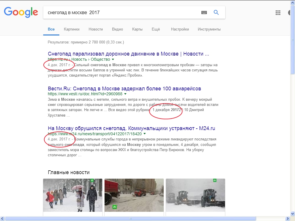This screenshot has width=295, height=221.
Task: Click the Главные новости heading
Action: (69, 172)
